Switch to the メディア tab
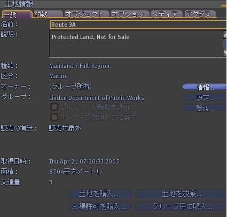Viewport: 227px width, 217px height. click(167, 14)
